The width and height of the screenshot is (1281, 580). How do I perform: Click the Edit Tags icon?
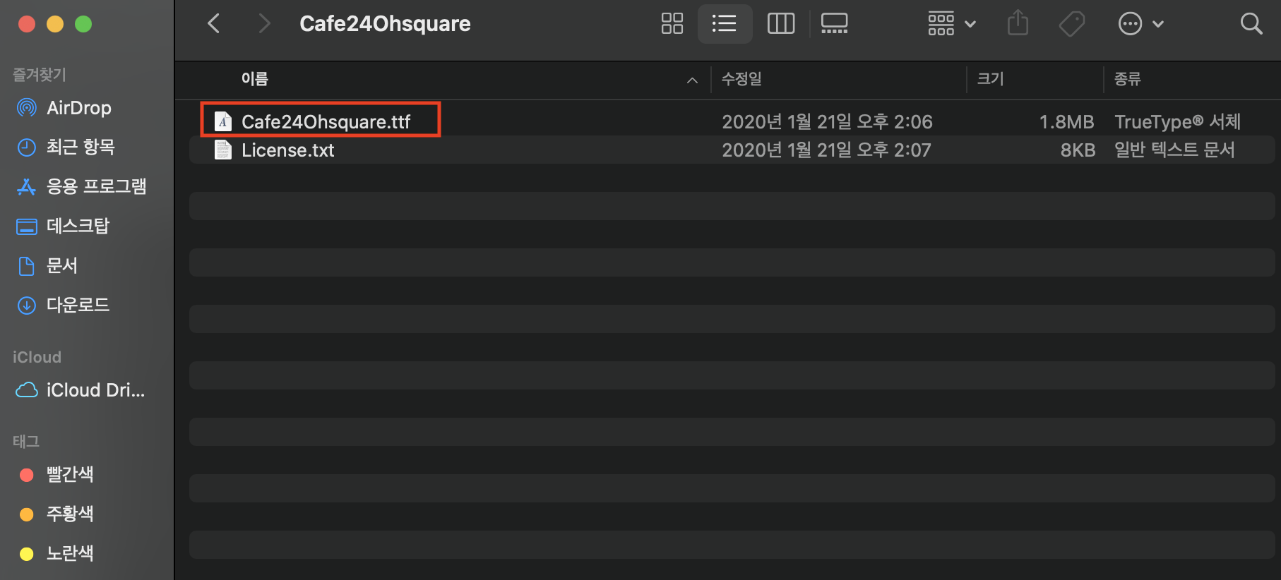point(1071,23)
